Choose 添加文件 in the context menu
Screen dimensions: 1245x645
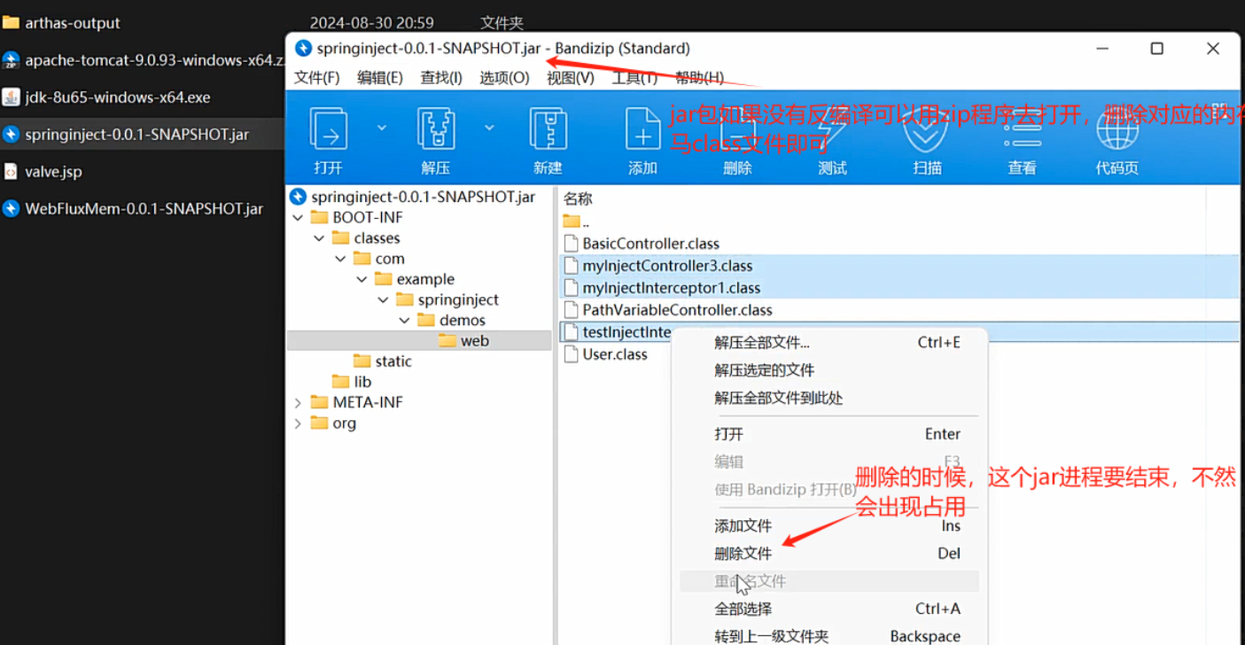tap(743, 526)
